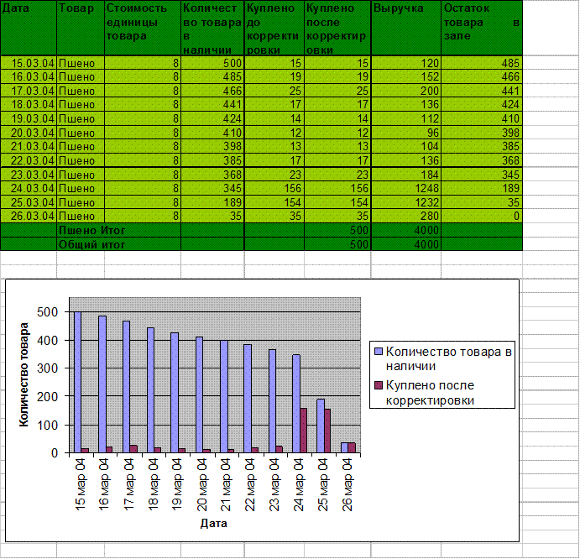Select date cell 20.03.04
This screenshot has width=580, height=559.
click(29, 133)
